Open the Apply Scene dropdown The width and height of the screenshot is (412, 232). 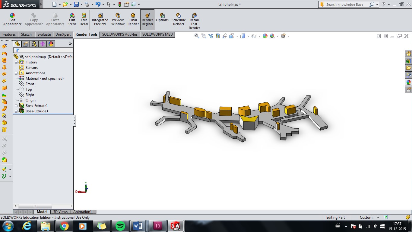[277, 36]
